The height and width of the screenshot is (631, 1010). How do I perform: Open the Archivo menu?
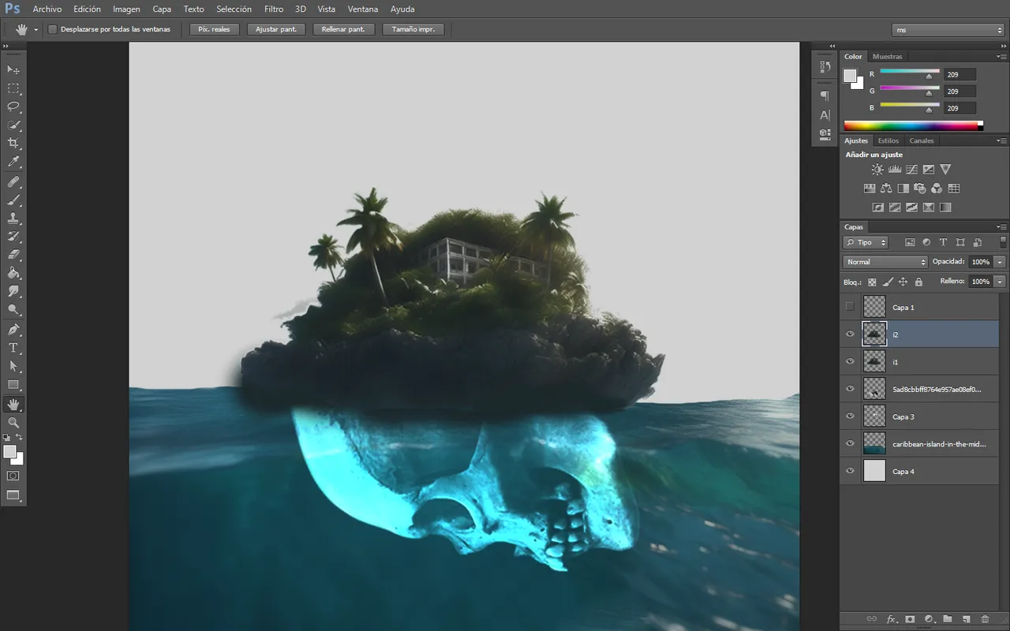click(47, 9)
